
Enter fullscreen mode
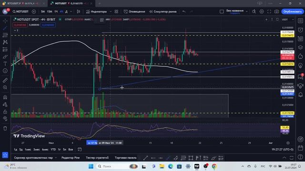(x=269, y=11)
